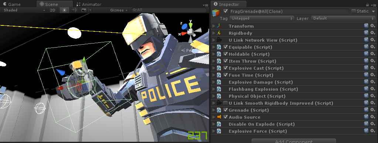Disable the Holdable script checkbox
This screenshot has width=378, height=143.
tap(225, 54)
